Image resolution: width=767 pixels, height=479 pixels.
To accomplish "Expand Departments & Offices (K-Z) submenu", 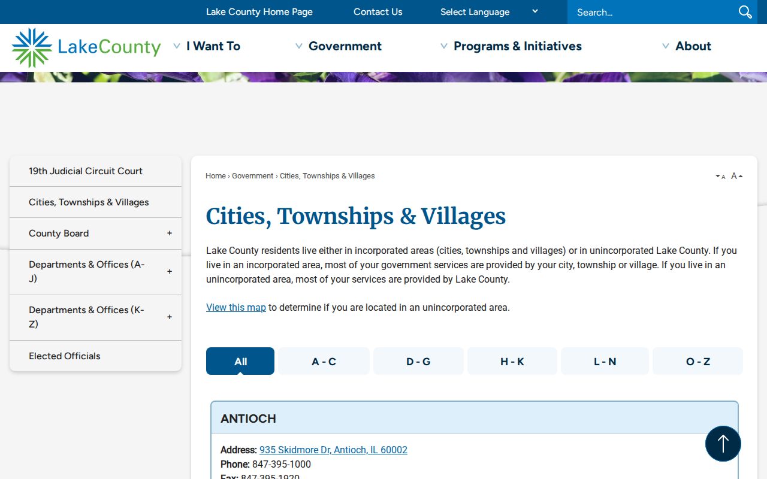I will click(170, 317).
